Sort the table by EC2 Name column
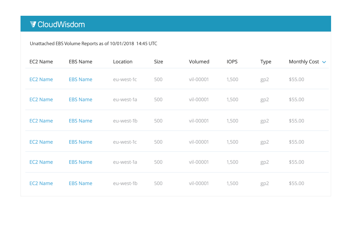Image resolution: width=351 pixels, height=238 pixels. pyautogui.click(x=41, y=62)
